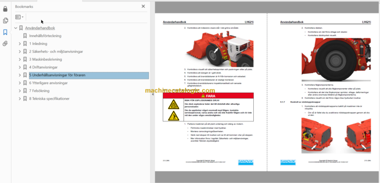Open the Användarhandbok root bookmark
Image resolution: width=380 pixels, height=183 pixels.
[x=40, y=28]
